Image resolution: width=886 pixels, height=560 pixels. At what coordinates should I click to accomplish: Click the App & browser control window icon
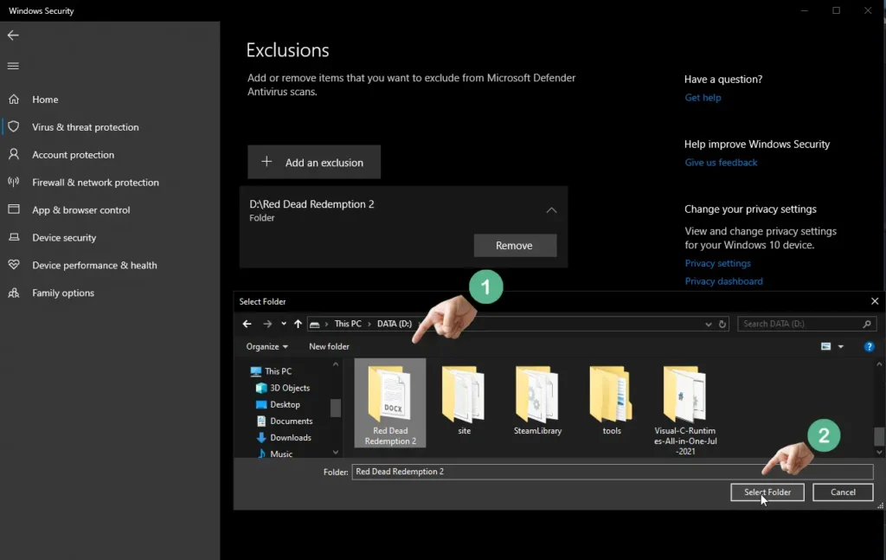coord(14,209)
